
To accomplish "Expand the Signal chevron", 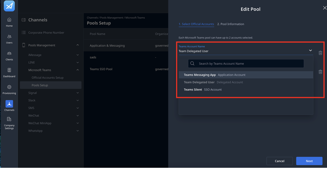I will [78, 93].
